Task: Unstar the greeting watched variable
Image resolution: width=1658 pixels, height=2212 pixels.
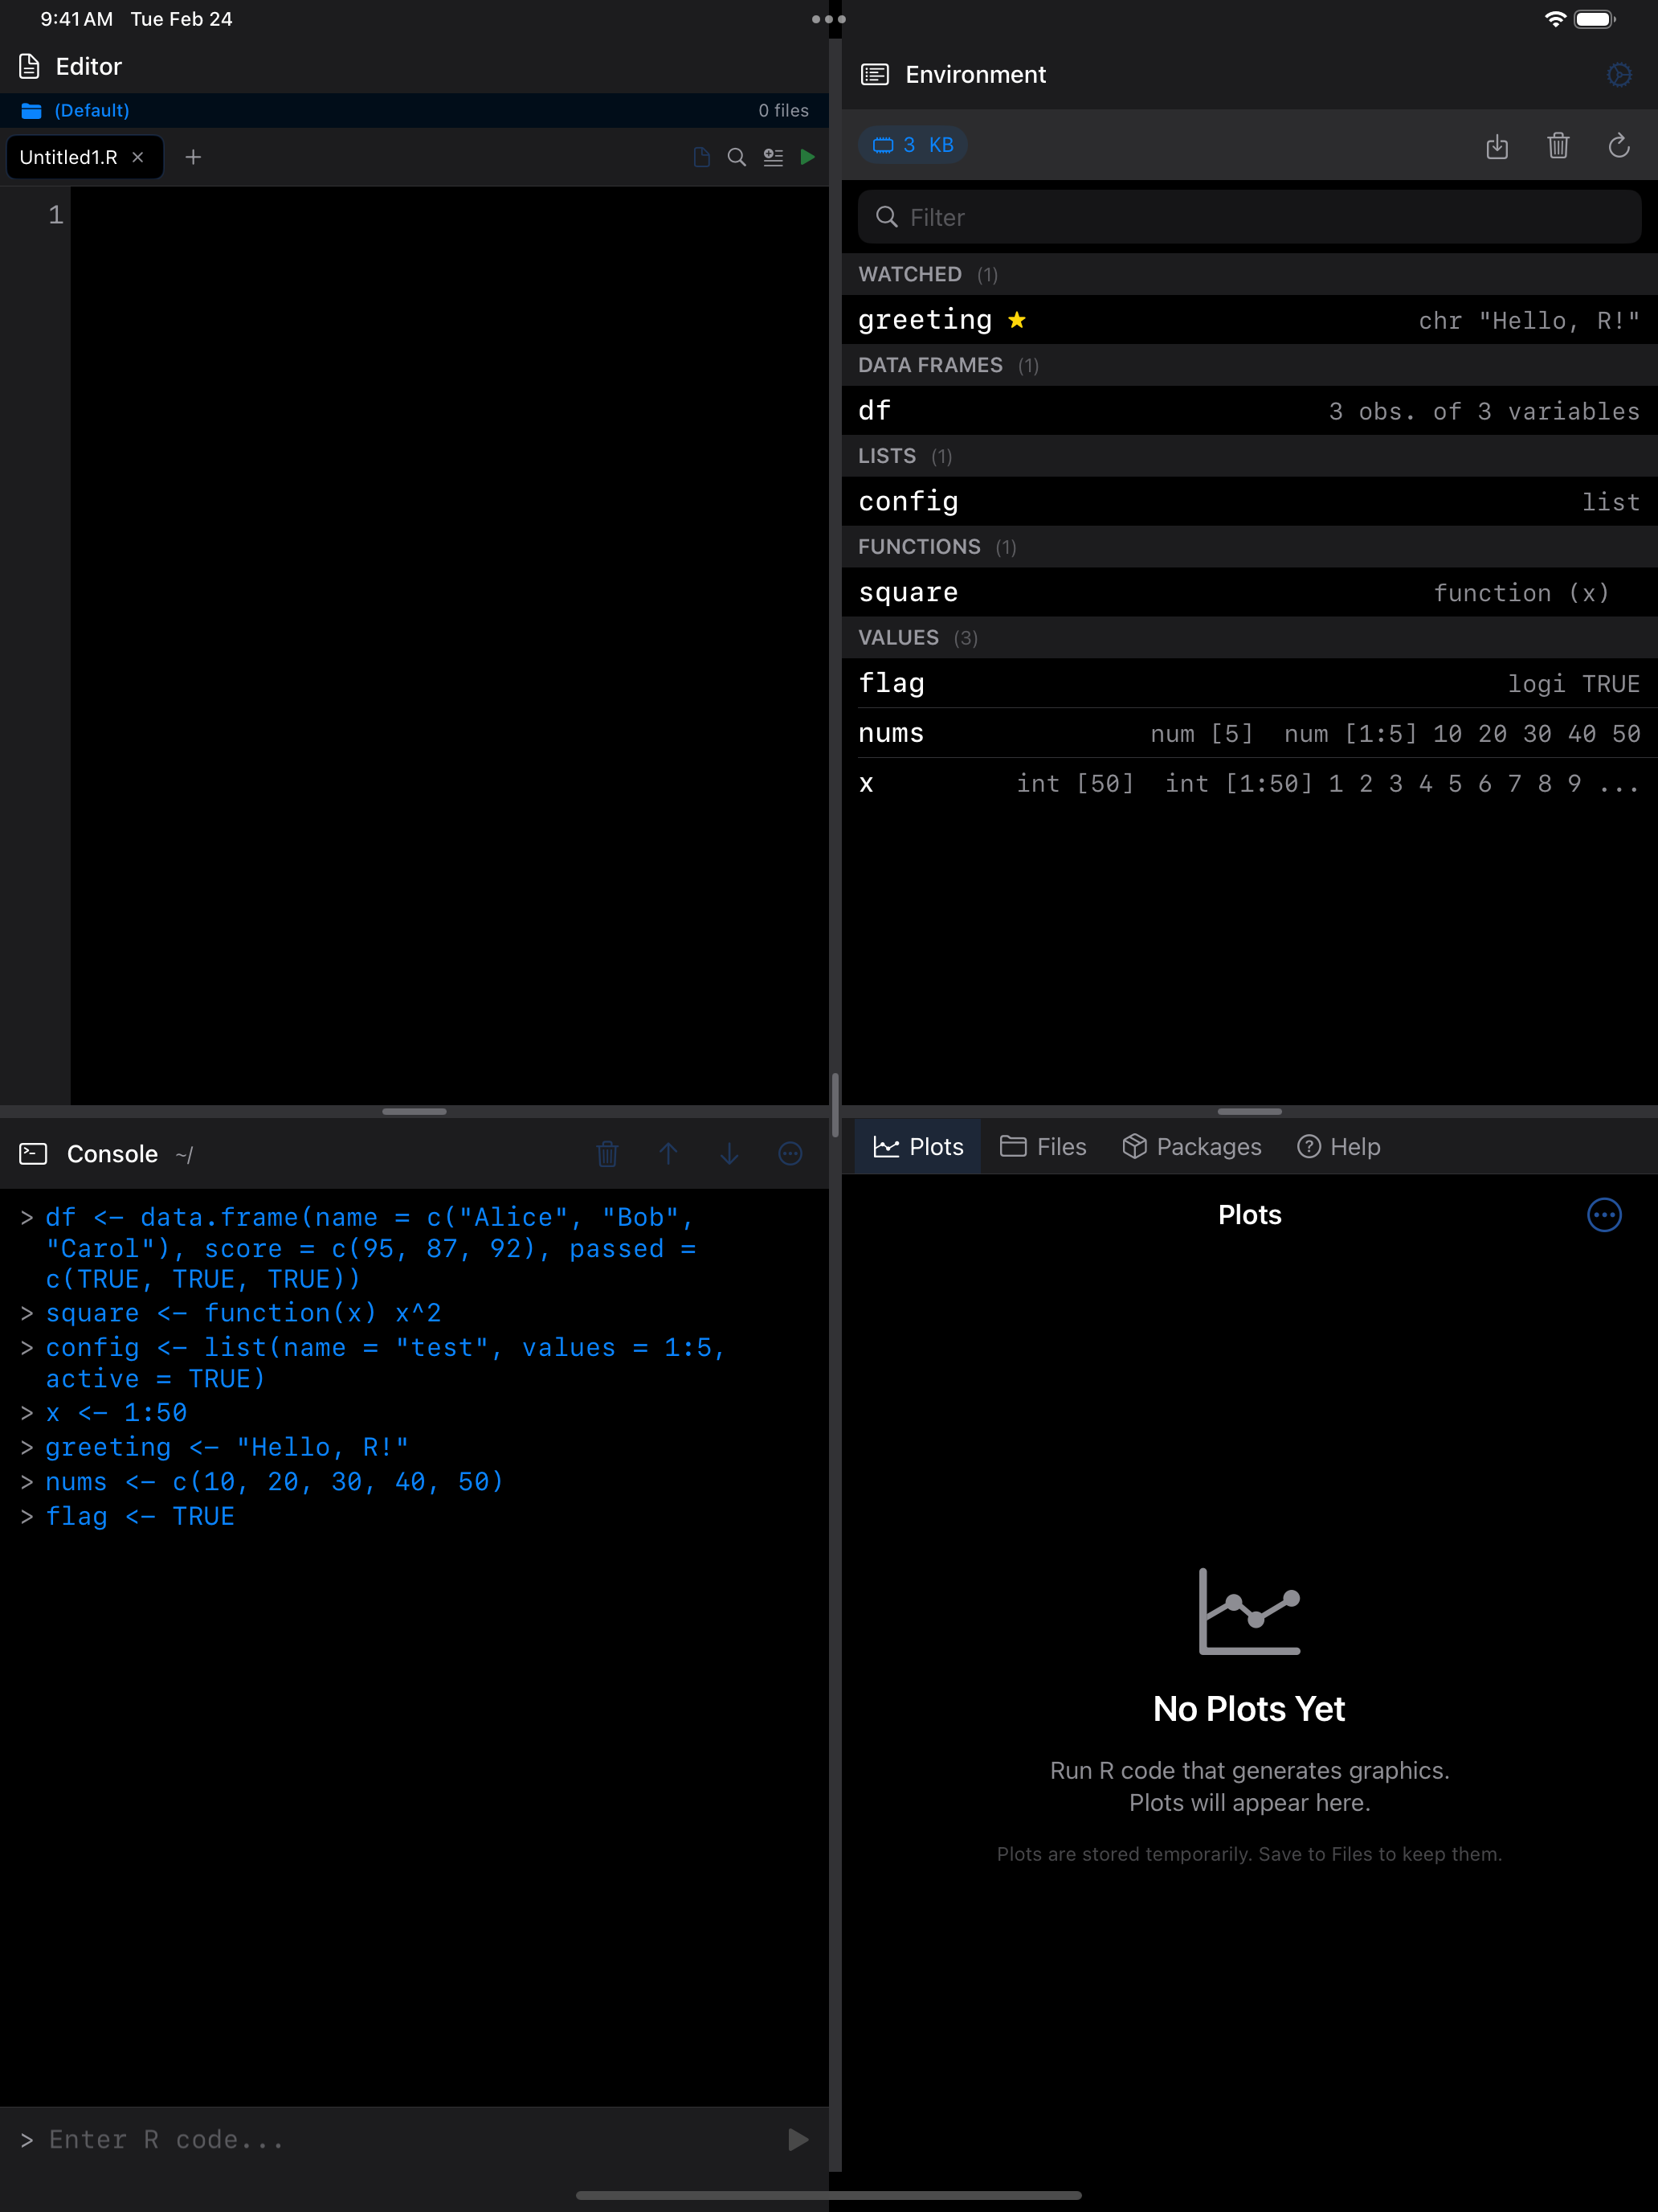Action: 1016,320
